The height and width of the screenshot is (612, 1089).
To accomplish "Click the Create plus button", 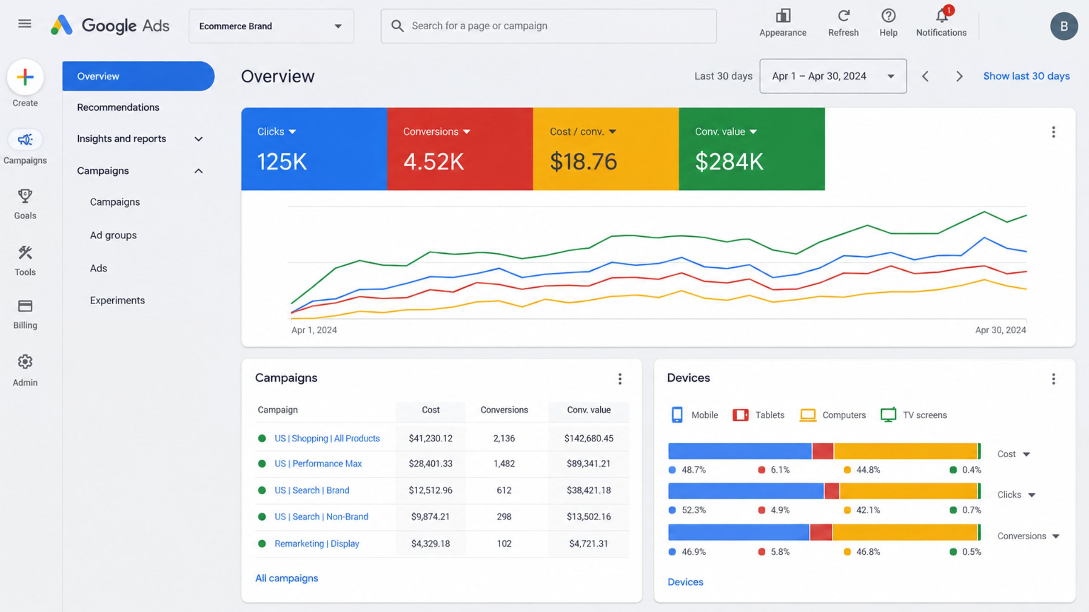I will (x=25, y=77).
